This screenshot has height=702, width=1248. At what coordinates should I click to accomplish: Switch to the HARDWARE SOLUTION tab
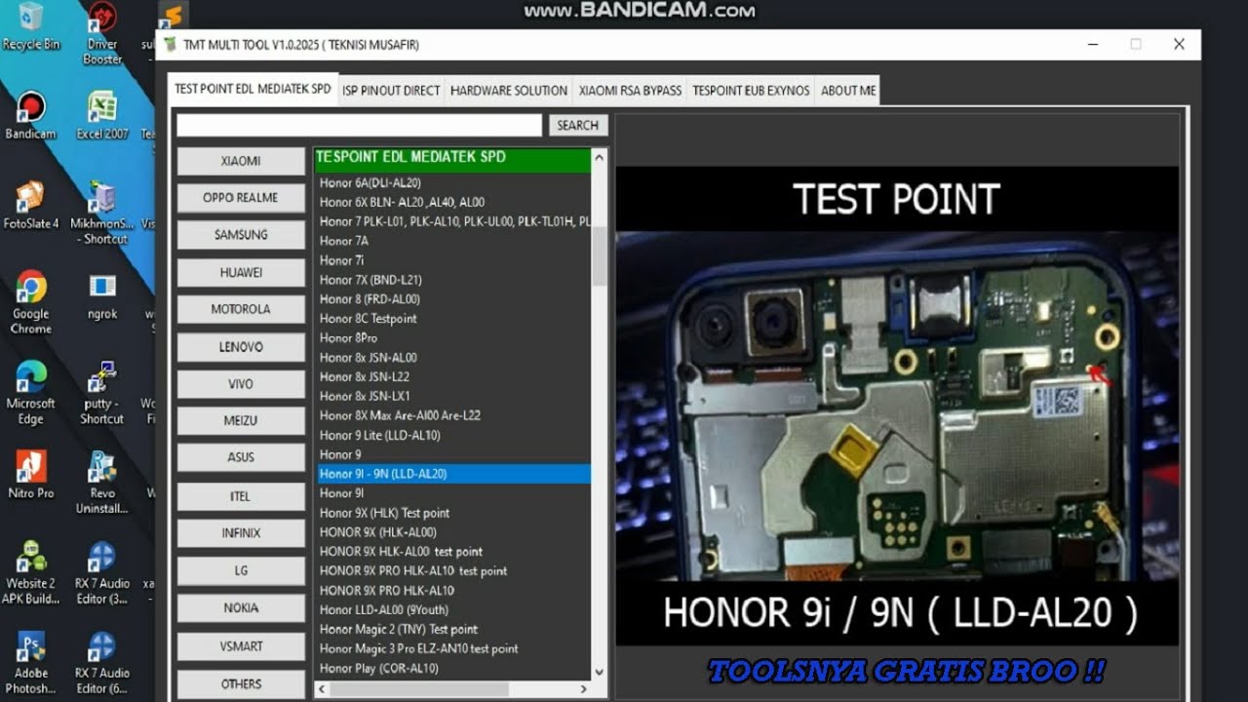[509, 91]
